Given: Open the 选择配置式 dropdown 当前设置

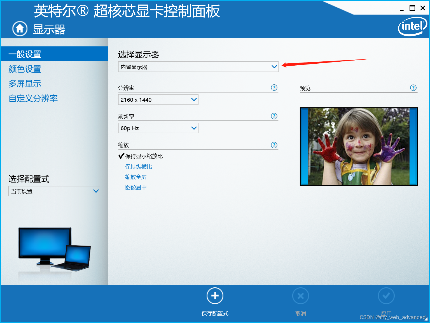Looking at the screenshot, I should 54,191.
